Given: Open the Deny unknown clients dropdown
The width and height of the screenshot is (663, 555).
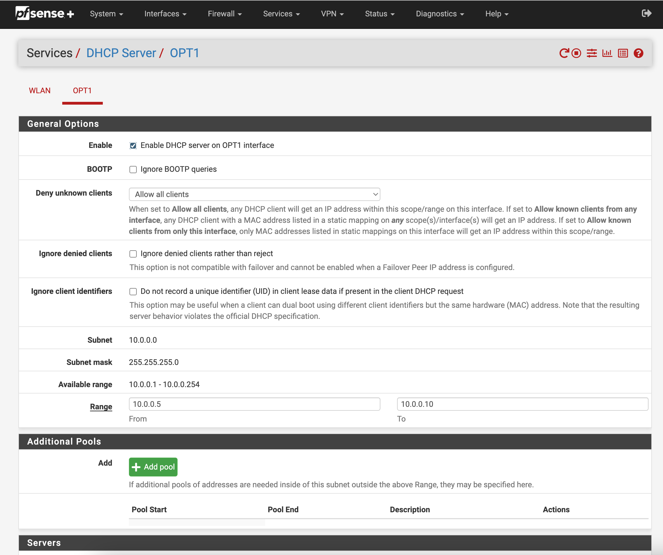Looking at the screenshot, I should click(254, 194).
